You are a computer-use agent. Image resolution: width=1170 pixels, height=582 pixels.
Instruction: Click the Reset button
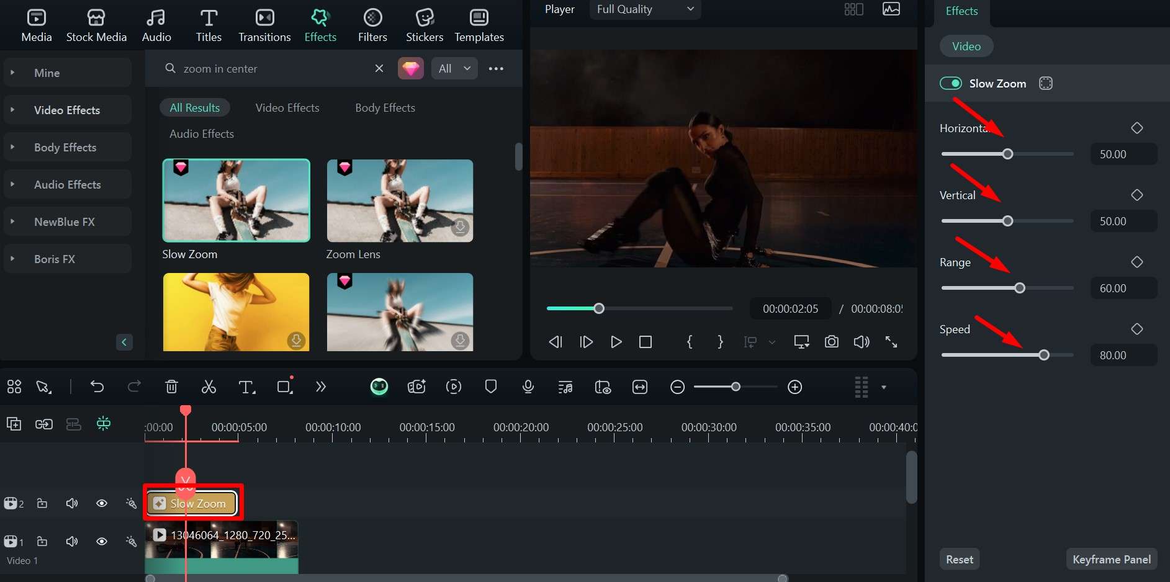pyautogui.click(x=959, y=560)
